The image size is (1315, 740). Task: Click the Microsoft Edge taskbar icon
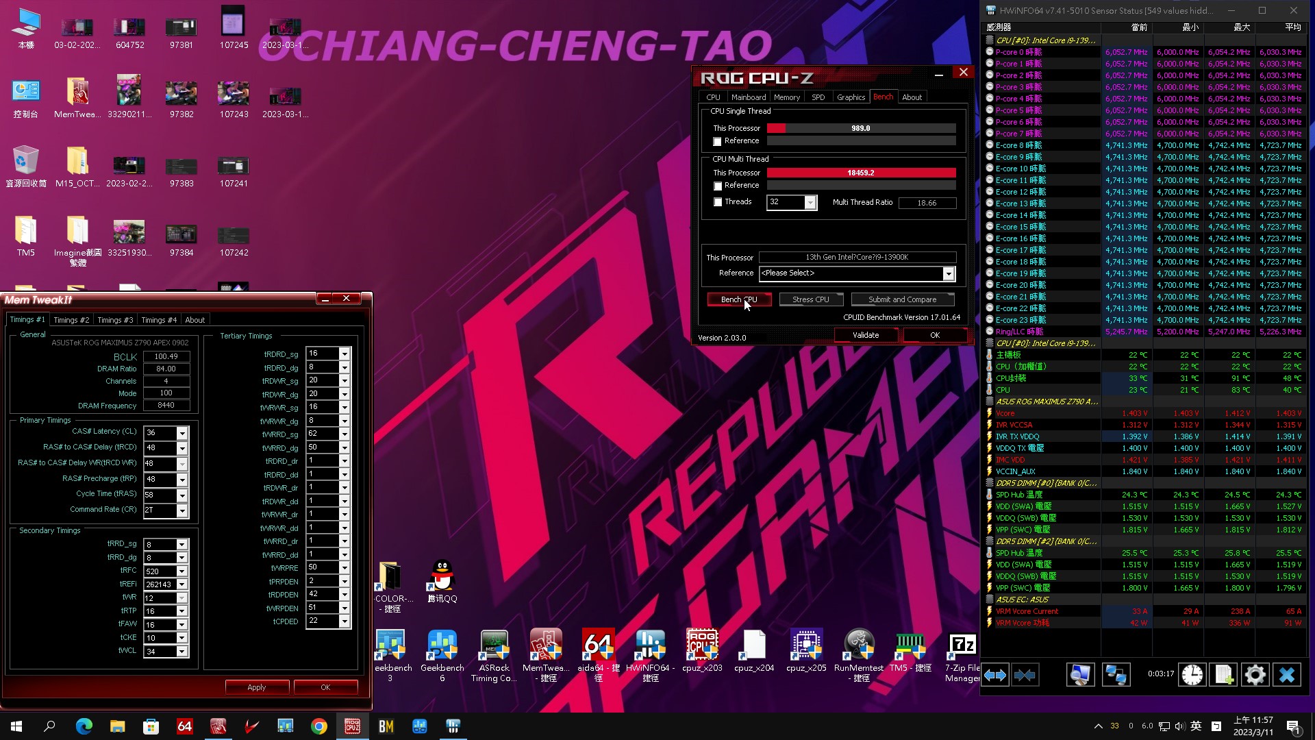click(84, 726)
